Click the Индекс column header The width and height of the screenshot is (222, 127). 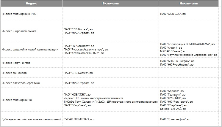pos(31,4)
